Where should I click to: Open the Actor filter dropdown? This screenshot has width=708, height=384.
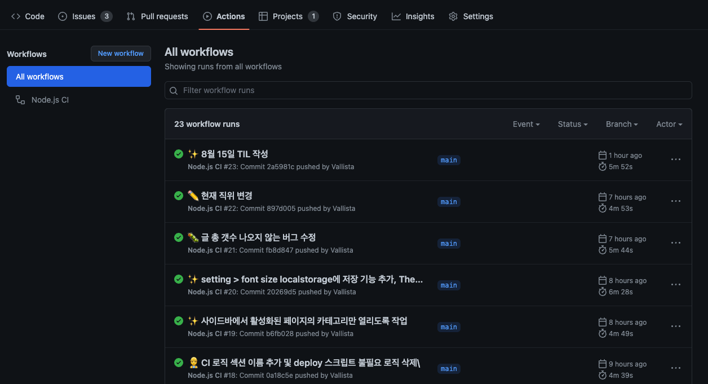tap(669, 124)
